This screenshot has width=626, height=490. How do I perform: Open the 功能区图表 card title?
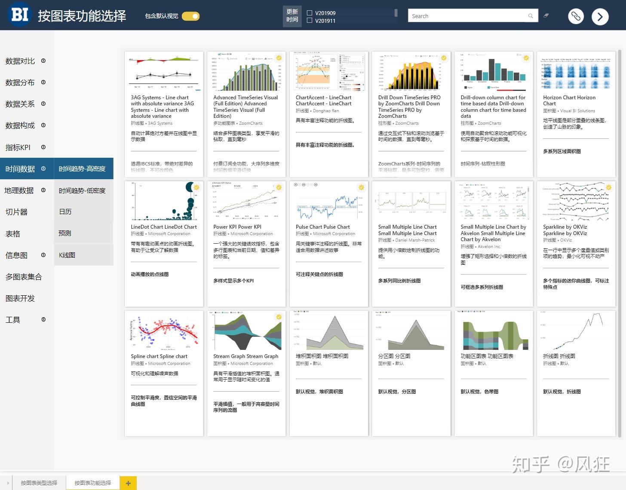point(487,356)
